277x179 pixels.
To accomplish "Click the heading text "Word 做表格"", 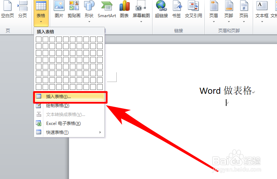I will 225,91.
